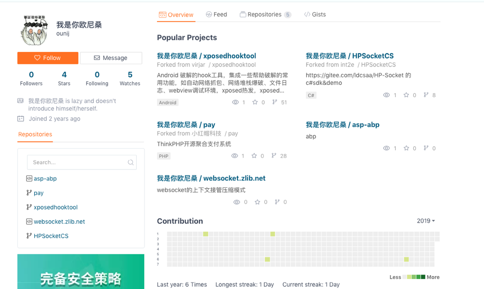Viewport: 484px width, 289px height.
Task: Click the Overview tab icon
Action: 162,15
